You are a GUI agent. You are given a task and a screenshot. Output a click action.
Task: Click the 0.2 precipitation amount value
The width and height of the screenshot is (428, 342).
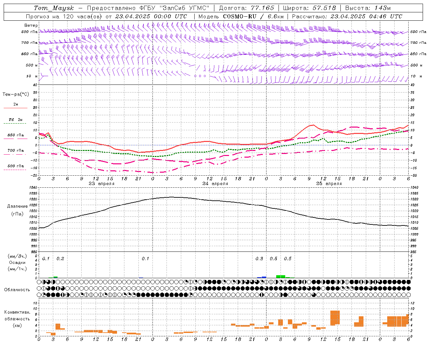(x=61, y=259)
